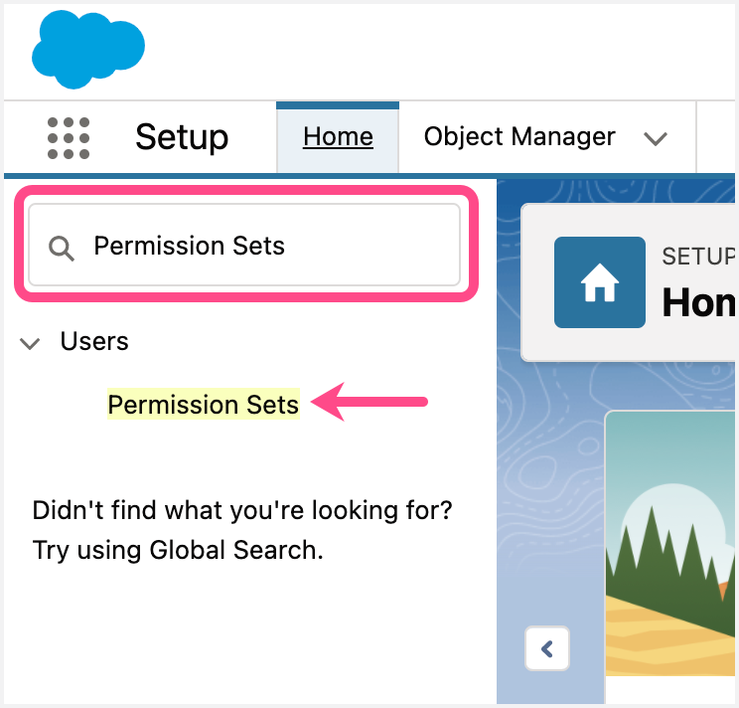The image size is (739, 708).
Task: Open the highlighted Permission Sets link
Action: tap(203, 405)
